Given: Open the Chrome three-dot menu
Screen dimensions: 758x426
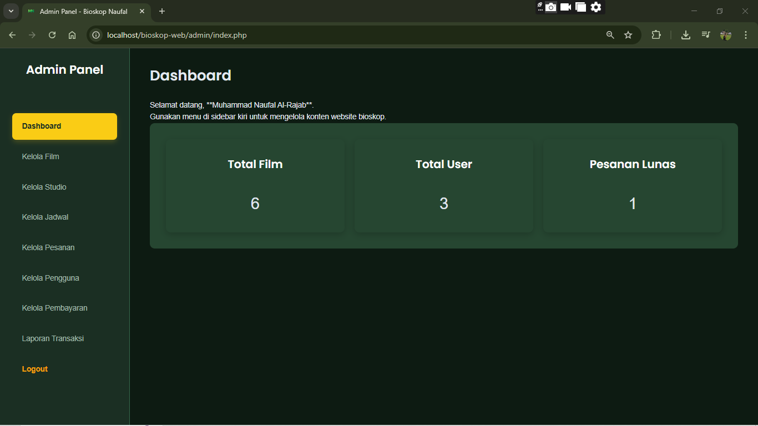Looking at the screenshot, I should (x=746, y=35).
